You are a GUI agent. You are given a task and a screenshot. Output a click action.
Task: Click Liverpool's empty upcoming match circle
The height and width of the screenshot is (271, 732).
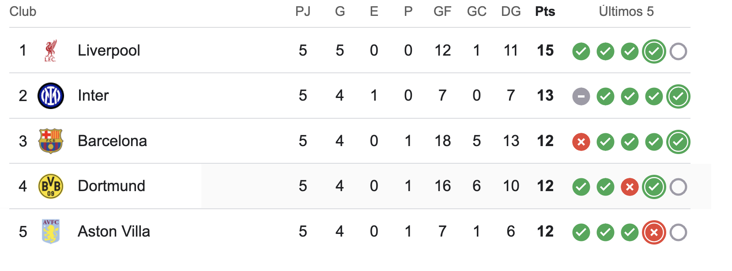[678, 51]
